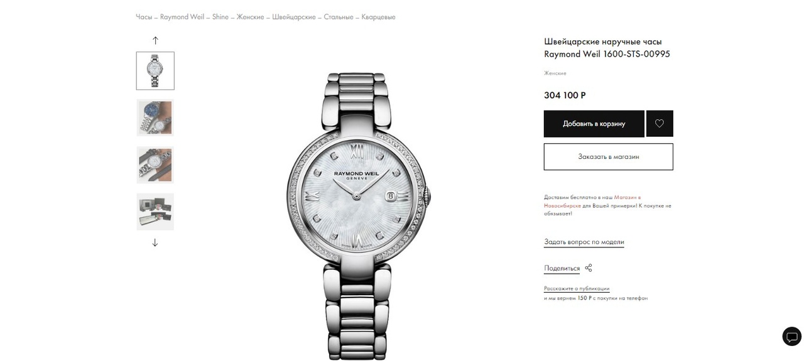Add the watch to cart
This screenshot has height=361, width=804.
point(594,124)
